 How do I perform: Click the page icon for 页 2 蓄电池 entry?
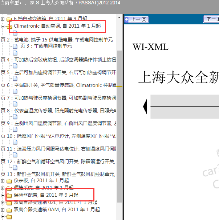click(15, 33)
